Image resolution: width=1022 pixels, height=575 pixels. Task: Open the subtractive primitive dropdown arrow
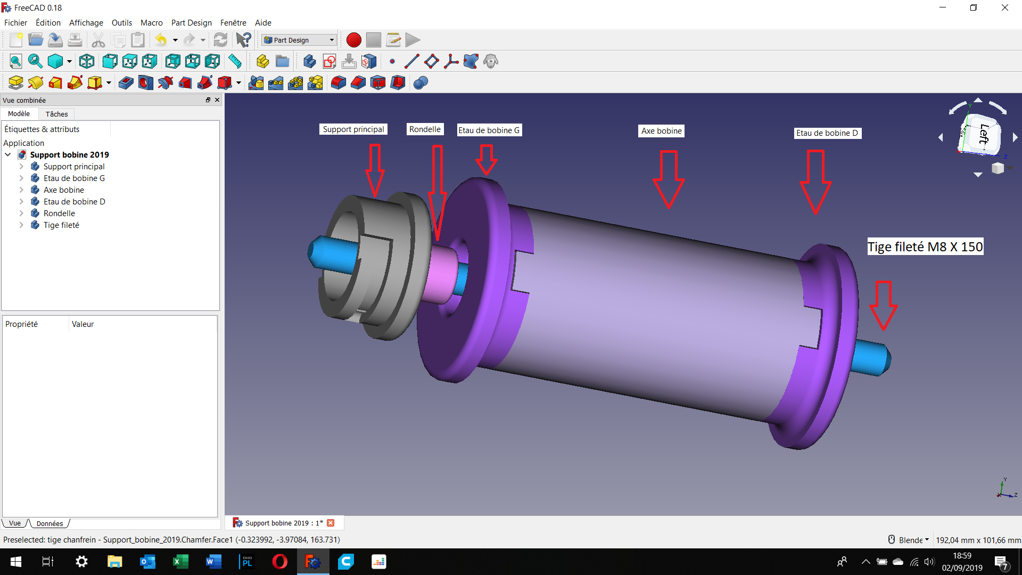click(238, 83)
